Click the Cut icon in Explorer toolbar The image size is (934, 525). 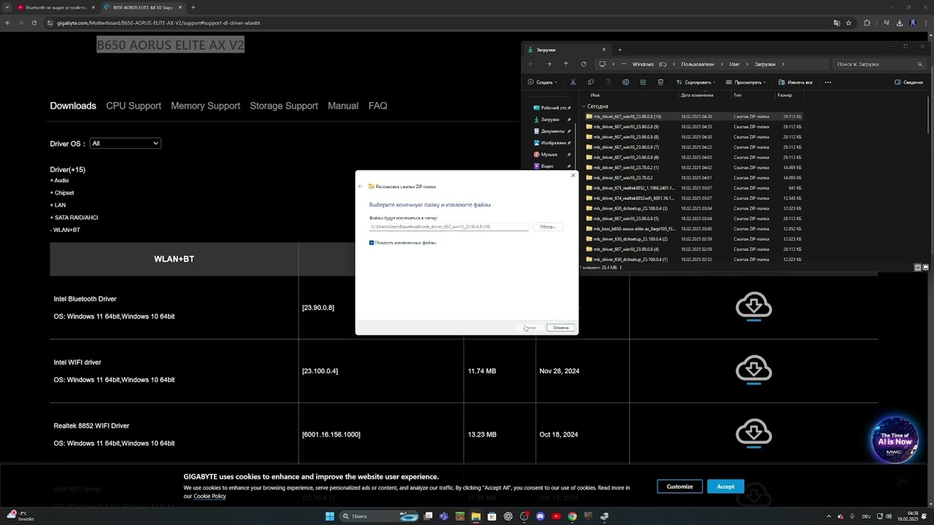pos(573,82)
